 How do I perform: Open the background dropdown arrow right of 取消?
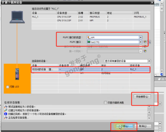pyautogui.click(x=160, y=123)
